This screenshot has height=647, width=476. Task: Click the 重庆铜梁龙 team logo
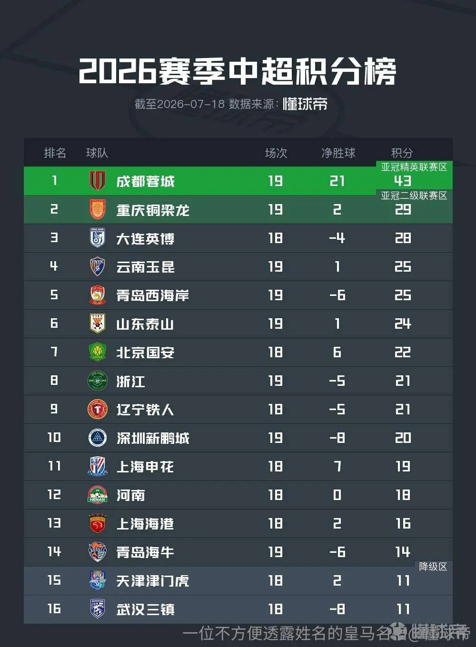click(x=98, y=209)
